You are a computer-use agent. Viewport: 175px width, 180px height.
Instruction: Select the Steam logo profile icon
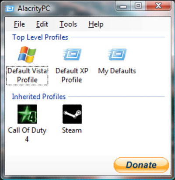72,114
